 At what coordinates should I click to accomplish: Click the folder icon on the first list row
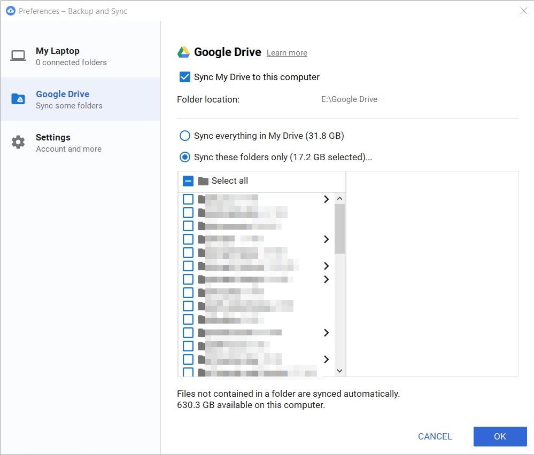tap(202, 199)
